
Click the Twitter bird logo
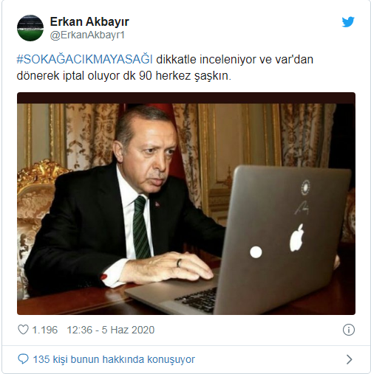point(348,22)
